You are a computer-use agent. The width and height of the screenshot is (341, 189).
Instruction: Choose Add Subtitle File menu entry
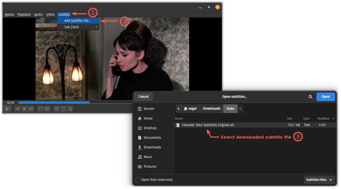click(77, 21)
